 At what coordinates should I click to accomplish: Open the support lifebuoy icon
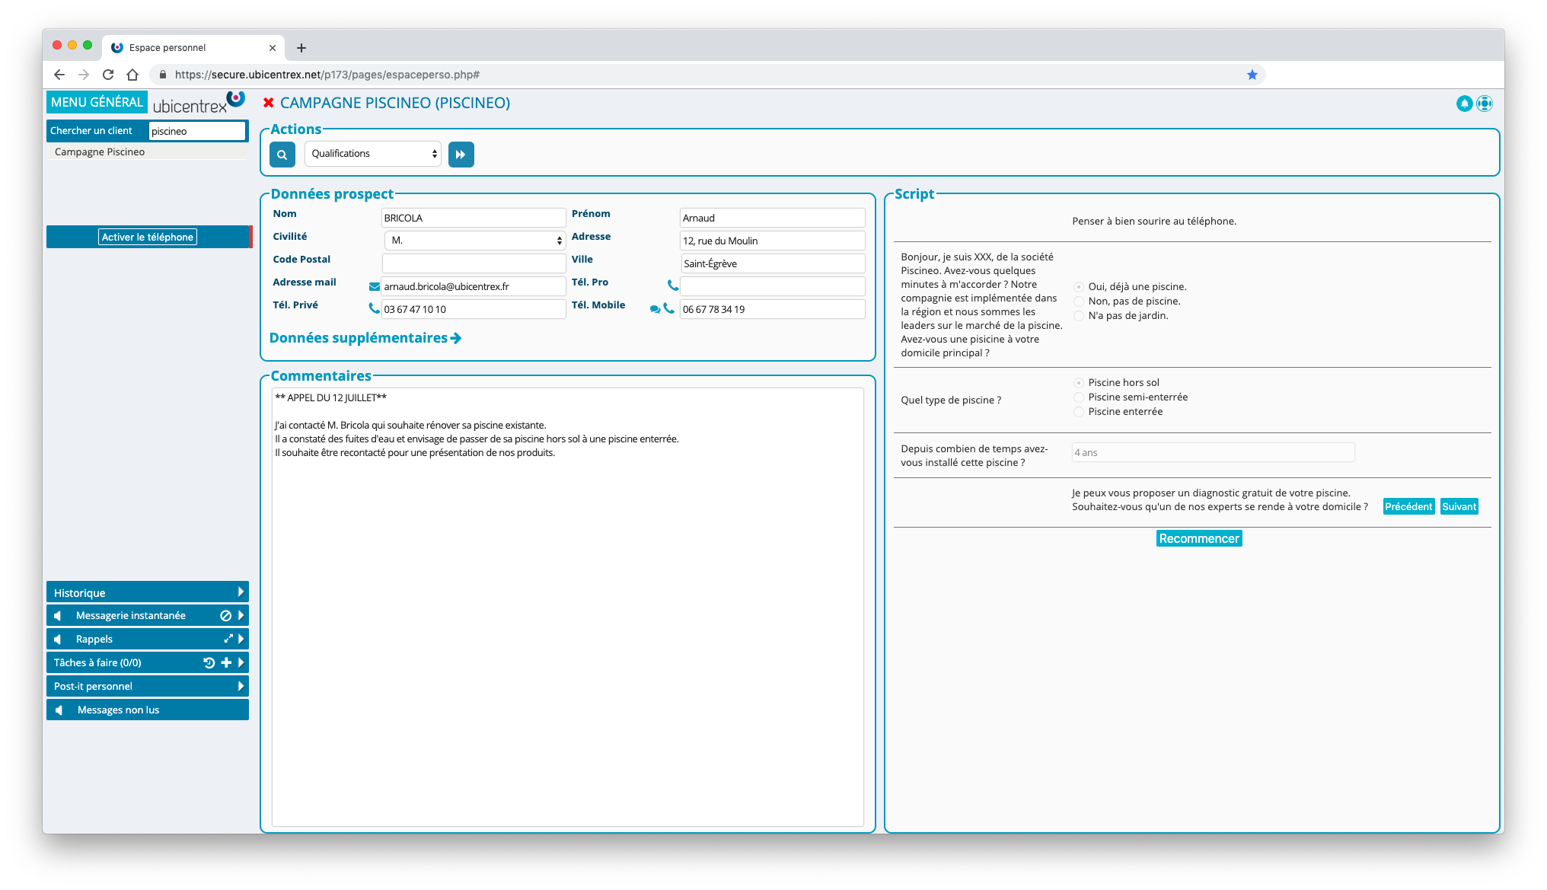[1485, 104]
